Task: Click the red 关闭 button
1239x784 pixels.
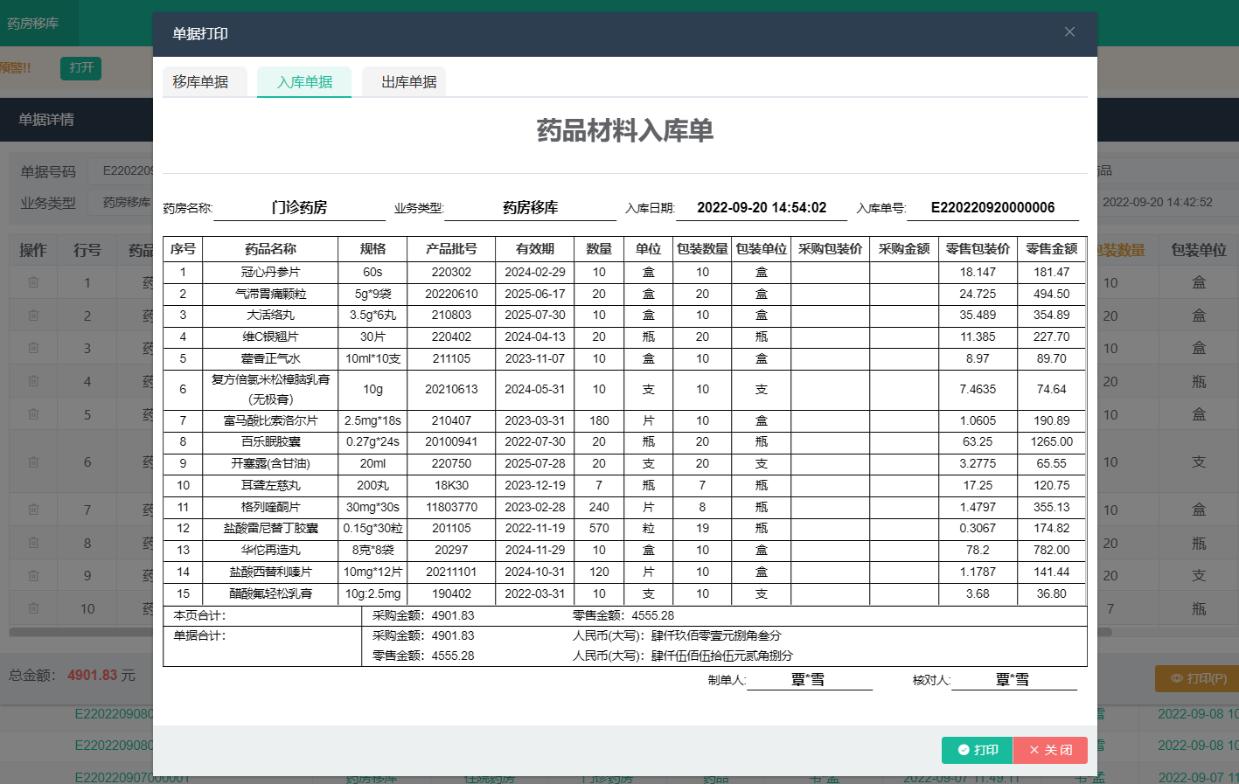Action: 1050,750
